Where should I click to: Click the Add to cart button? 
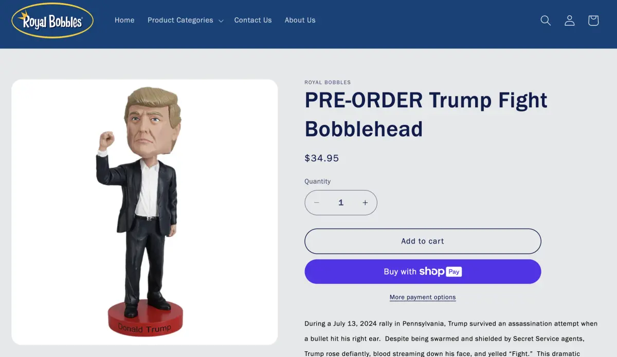423,241
